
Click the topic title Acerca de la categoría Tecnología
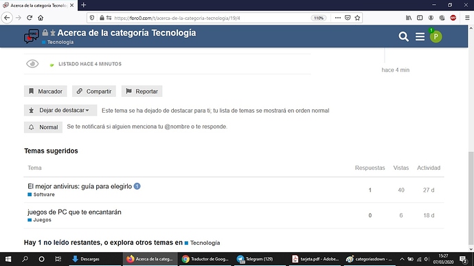126,33
